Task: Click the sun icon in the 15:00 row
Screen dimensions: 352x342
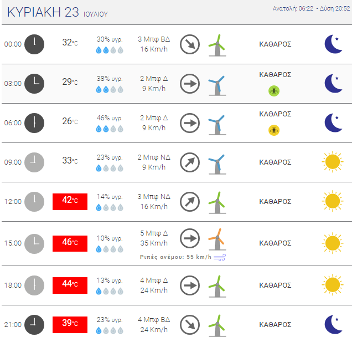Action: point(333,243)
